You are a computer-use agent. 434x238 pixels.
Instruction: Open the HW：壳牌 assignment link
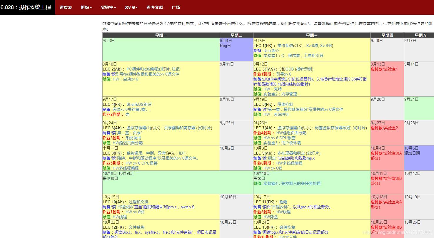(273, 89)
